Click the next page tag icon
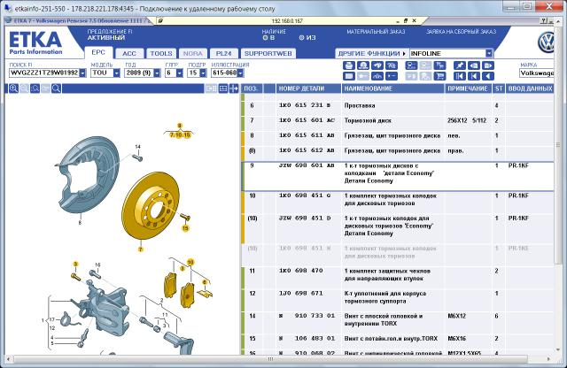Viewport: 567px width, 368px height. 488,65
